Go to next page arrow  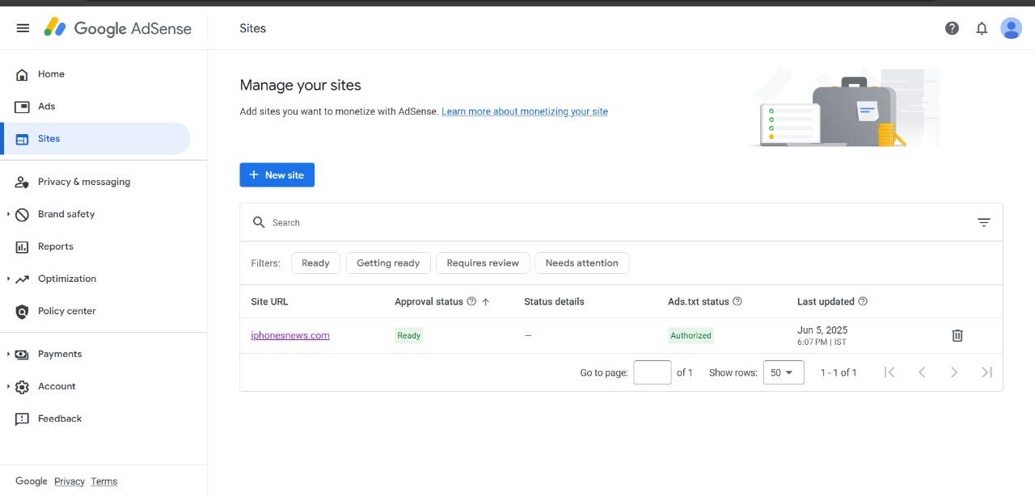[954, 372]
